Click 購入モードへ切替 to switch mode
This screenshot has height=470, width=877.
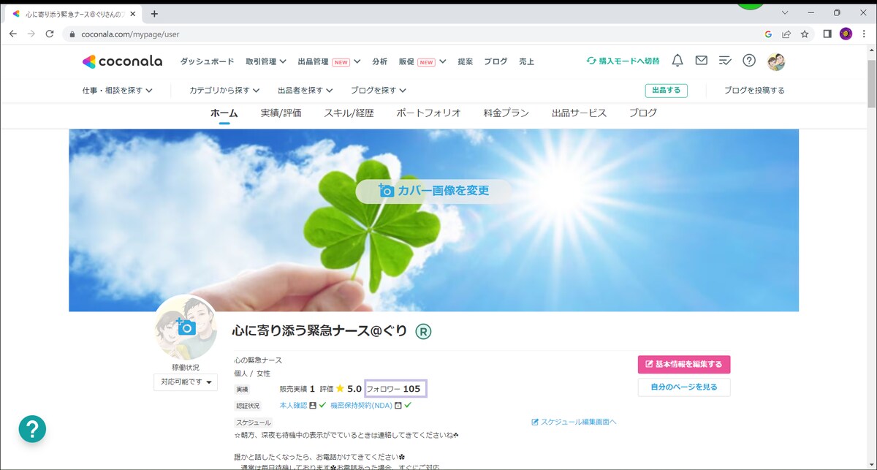[623, 61]
